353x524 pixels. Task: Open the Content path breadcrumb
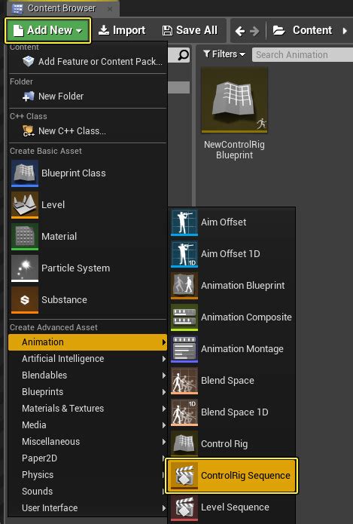312,30
